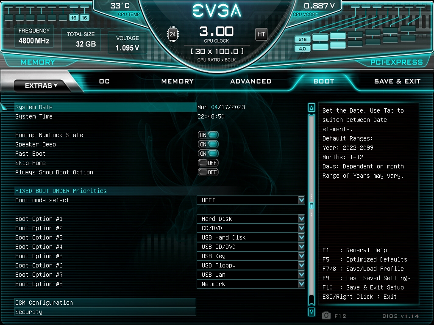Switch to the MEMORY tab
This screenshot has width=434, height=325.
point(178,81)
